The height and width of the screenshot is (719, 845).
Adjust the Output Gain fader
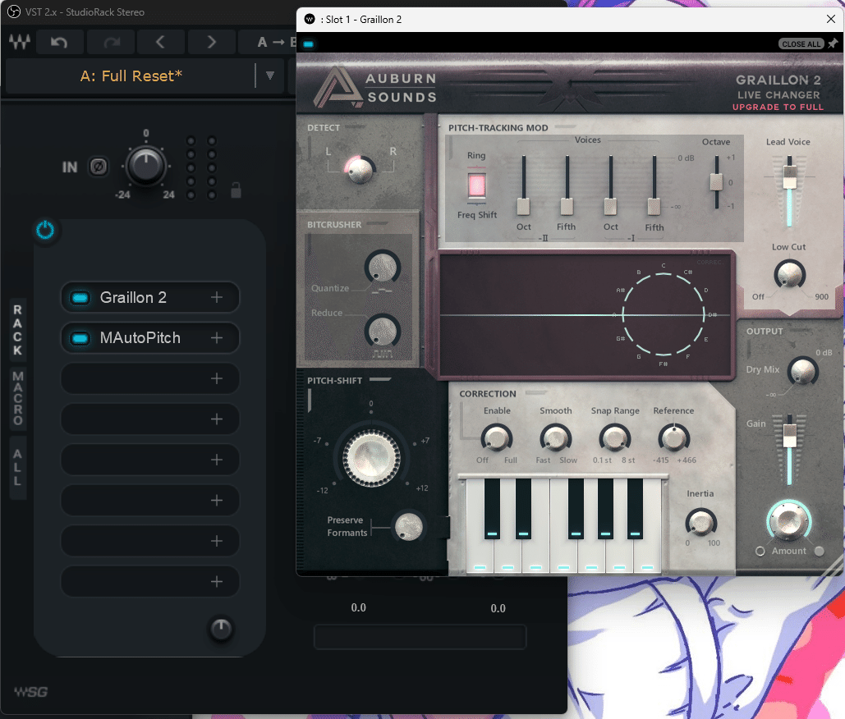tap(789, 436)
